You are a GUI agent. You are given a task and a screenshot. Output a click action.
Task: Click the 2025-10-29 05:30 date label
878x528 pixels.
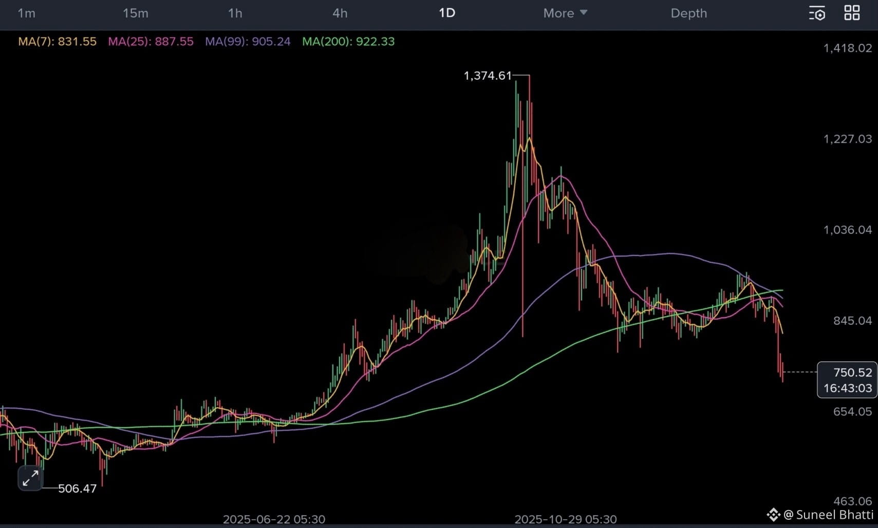[566, 519]
